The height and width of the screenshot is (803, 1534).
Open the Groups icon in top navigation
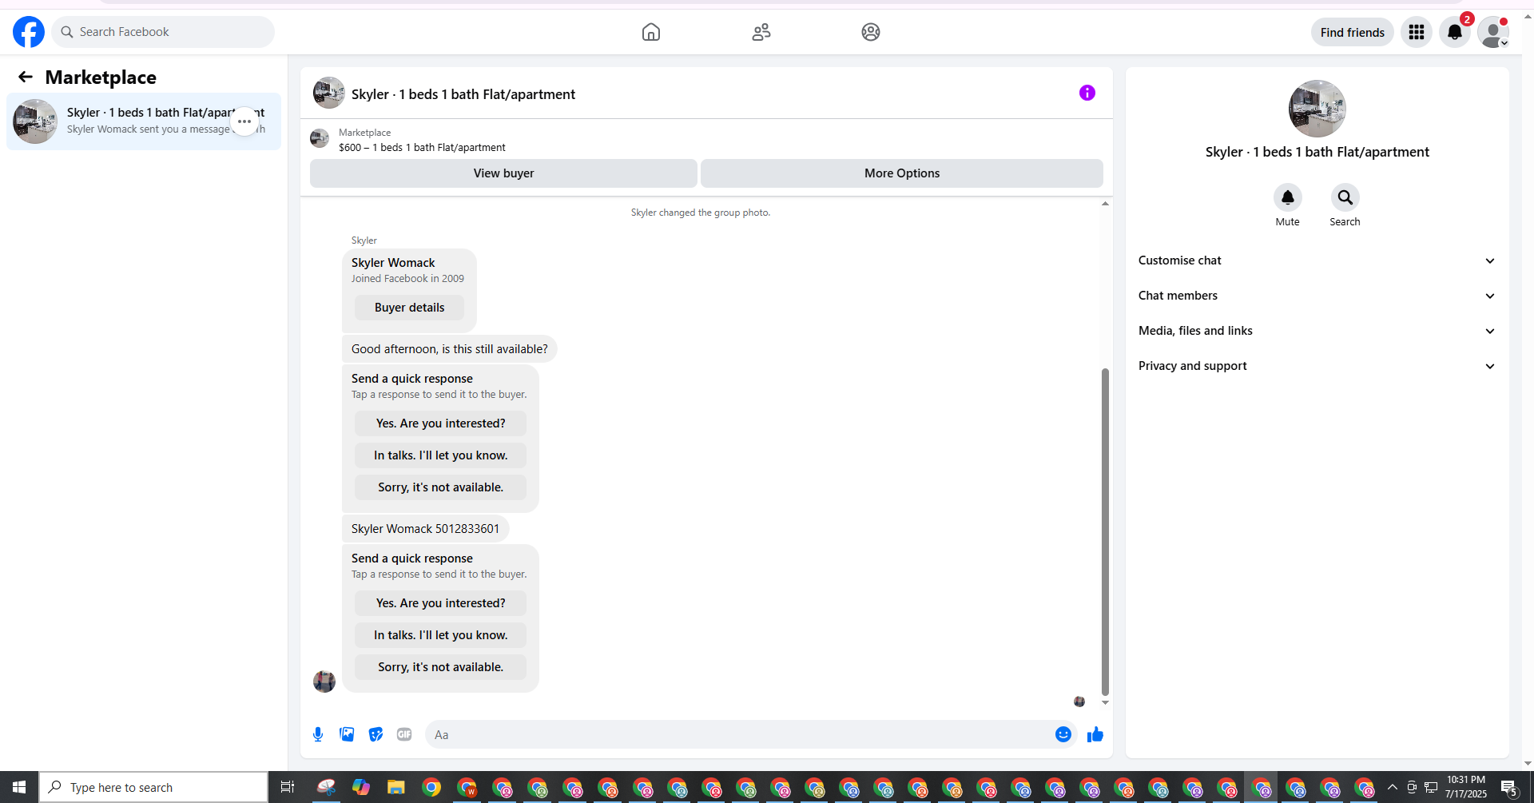click(x=871, y=32)
